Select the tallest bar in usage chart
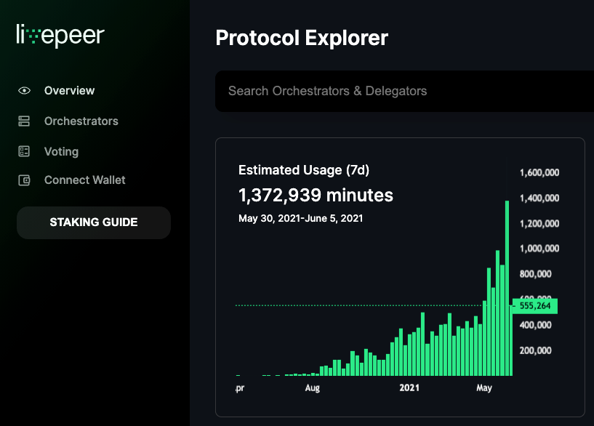The height and width of the screenshot is (426, 594). 507,288
